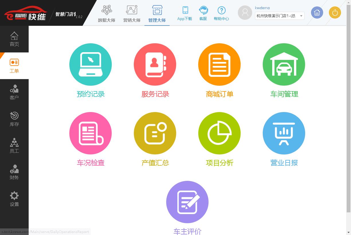The image size is (351, 235).
Task: Click the 项目分析 text label
Action: (219, 163)
